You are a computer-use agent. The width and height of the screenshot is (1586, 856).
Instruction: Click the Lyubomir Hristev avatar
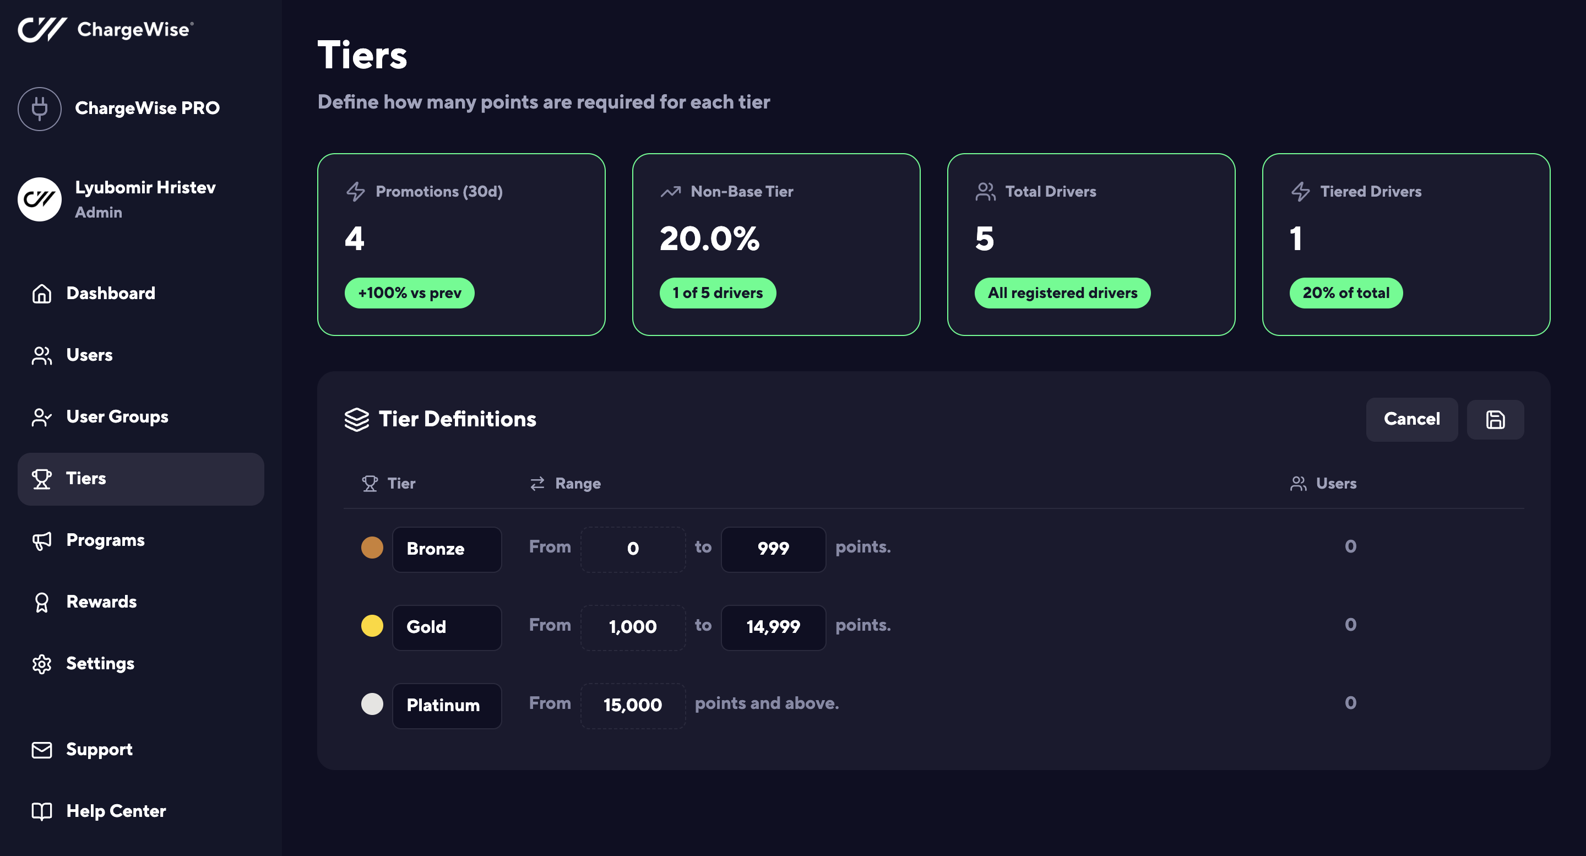(x=40, y=199)
